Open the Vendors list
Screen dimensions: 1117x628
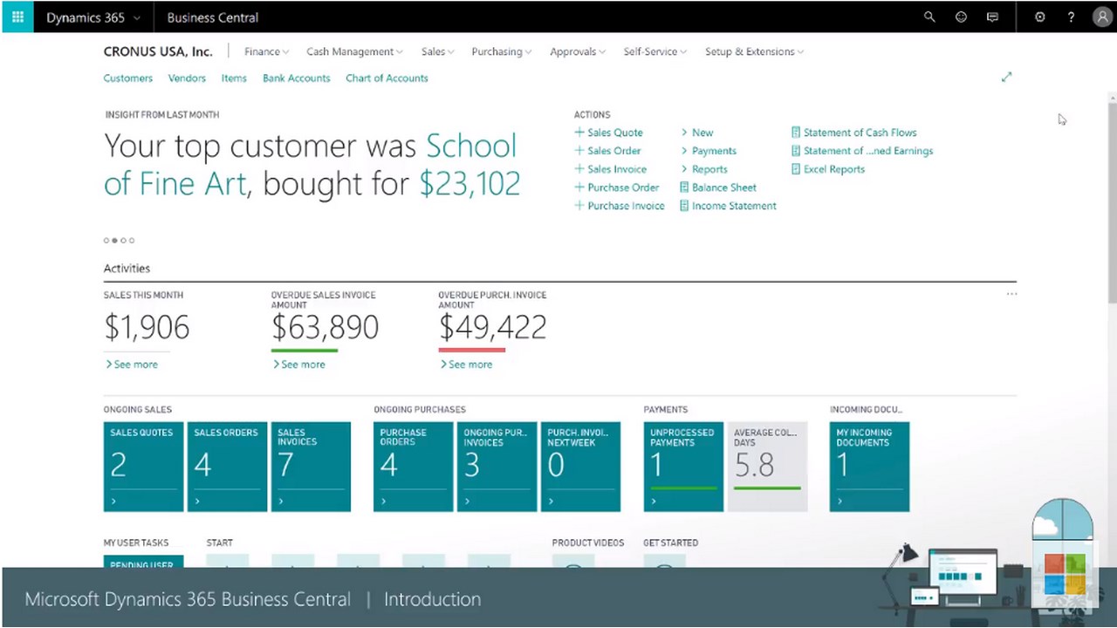(187, 78)
